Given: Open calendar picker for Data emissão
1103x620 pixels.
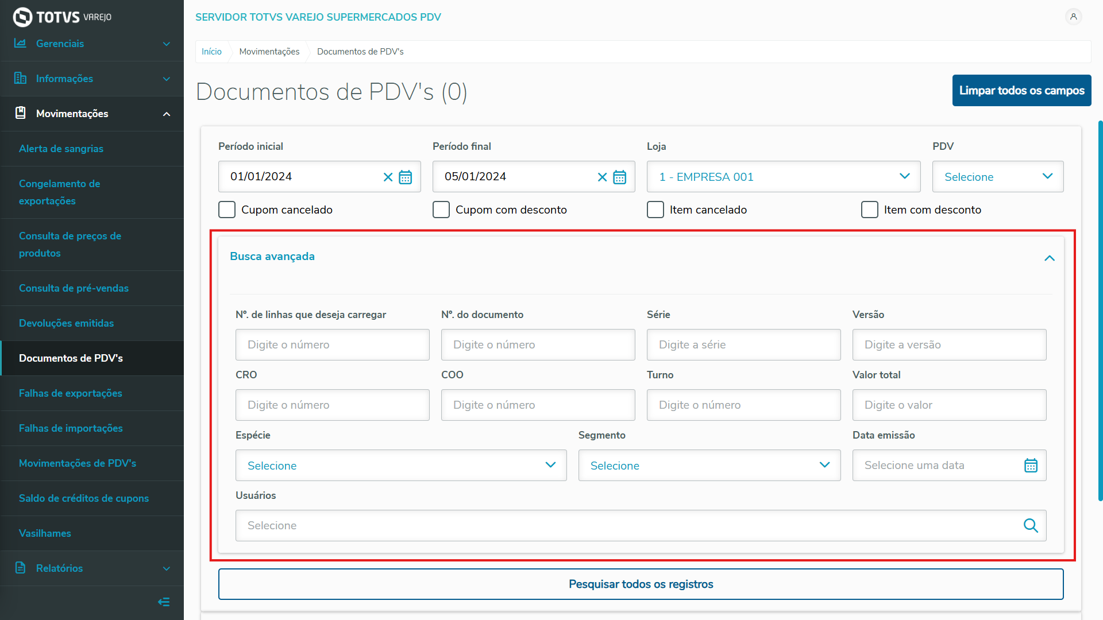Looking at the screenshot, I should [1031, 466].
